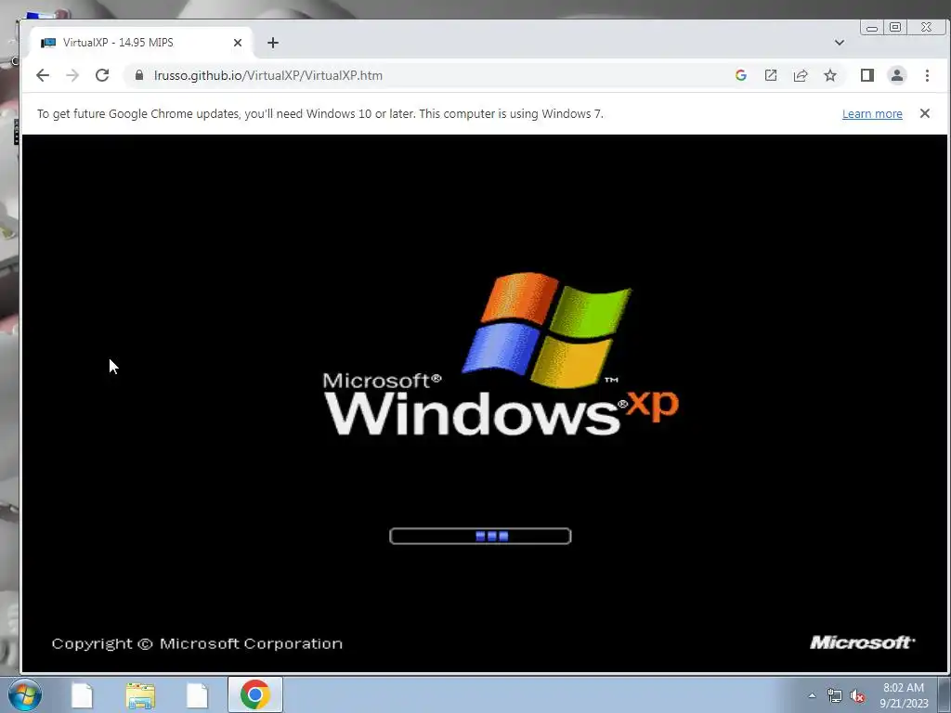Click the Windows XP boot progress bar
951x713 pixels.
(480, 536)
